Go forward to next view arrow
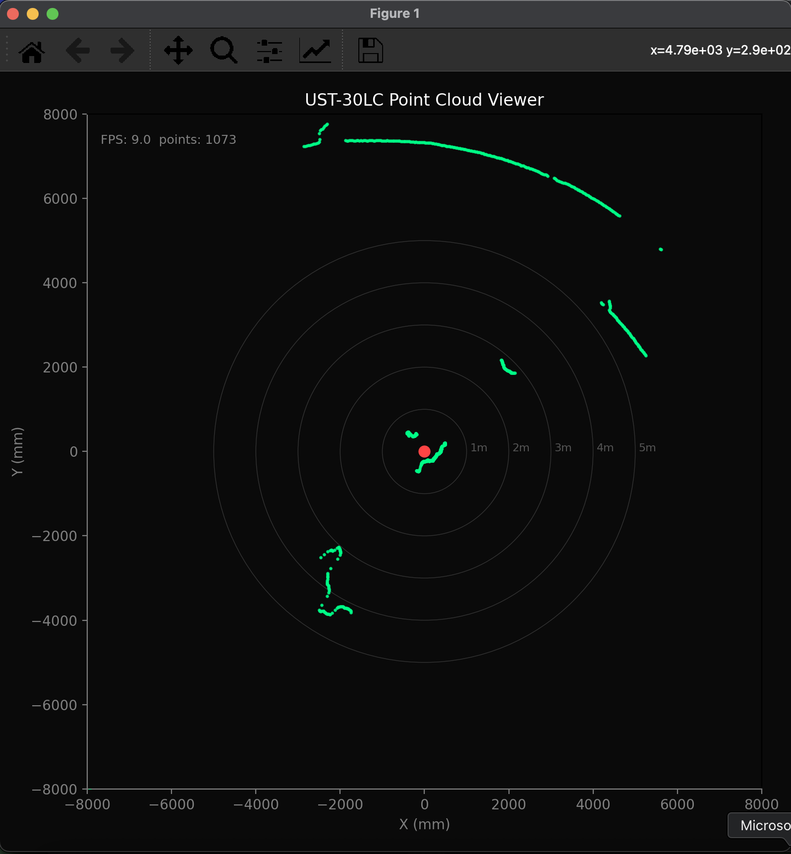 click(x=122, y=51)
